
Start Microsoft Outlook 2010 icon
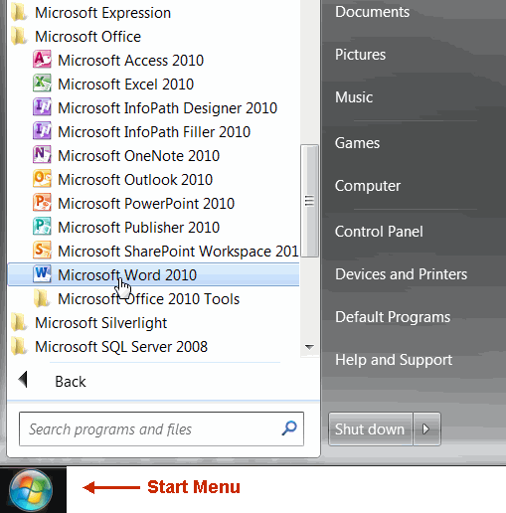click(x=42, y=179)
